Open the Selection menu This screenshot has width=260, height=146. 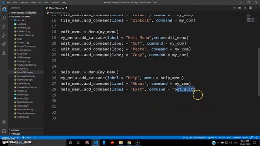[x=24, y=2]
